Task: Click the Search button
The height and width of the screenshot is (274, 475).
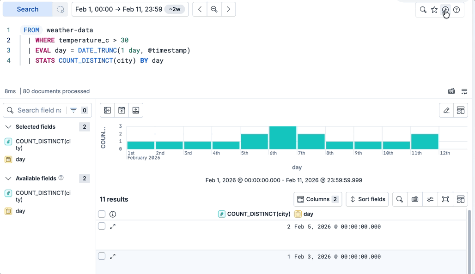Action: 27,9
